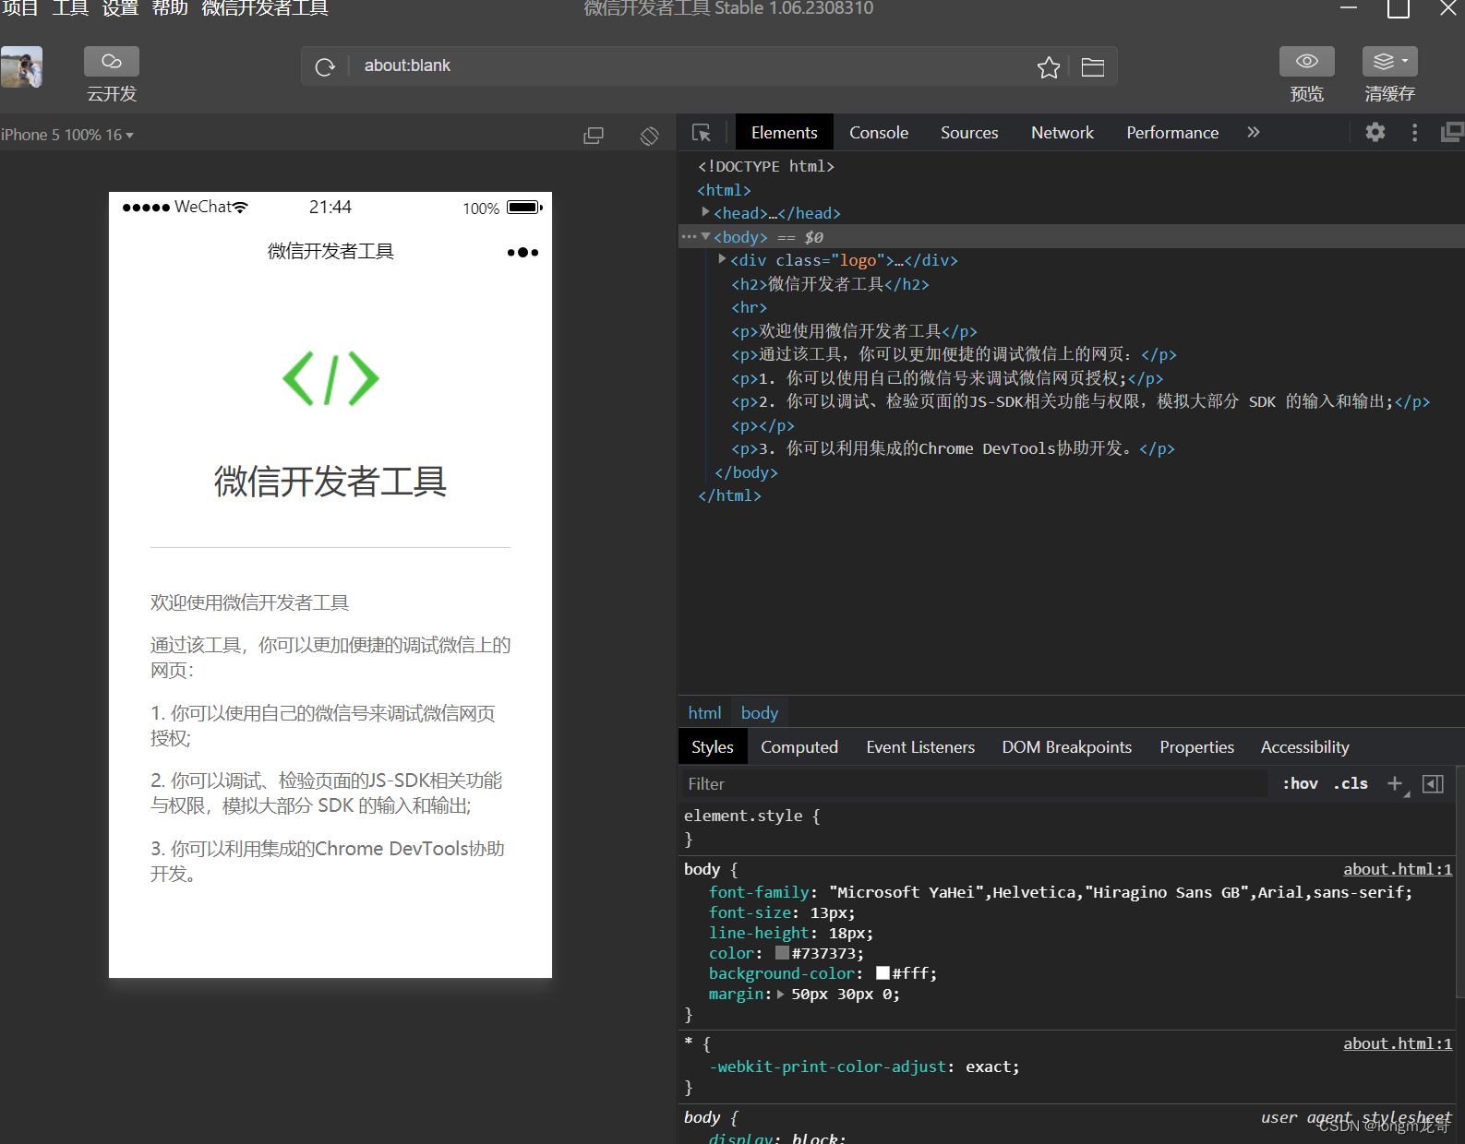Open the 工具 menu
This screenshot has width=1465, height=1144.
pos(70,8)
